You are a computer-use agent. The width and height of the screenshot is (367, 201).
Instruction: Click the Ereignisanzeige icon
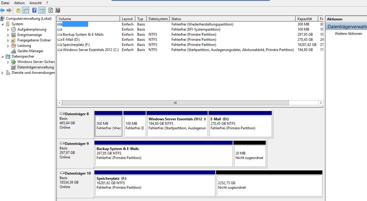tap(14, 35)
